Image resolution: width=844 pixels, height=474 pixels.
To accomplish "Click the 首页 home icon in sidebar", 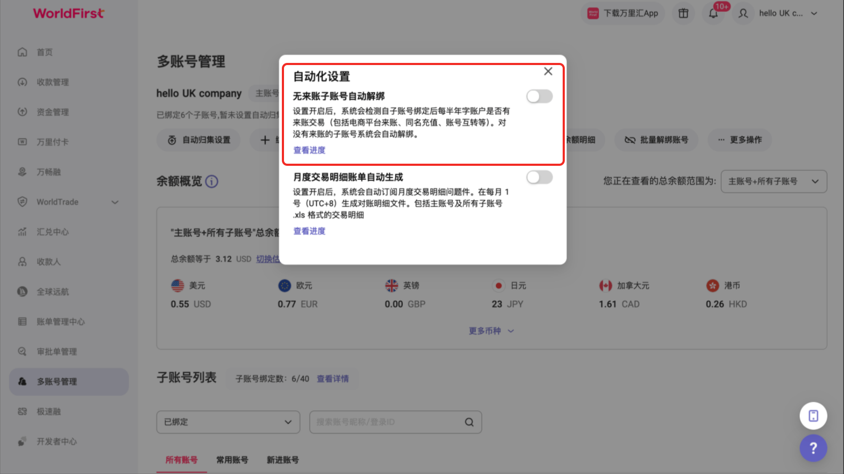I will (22, 52).
